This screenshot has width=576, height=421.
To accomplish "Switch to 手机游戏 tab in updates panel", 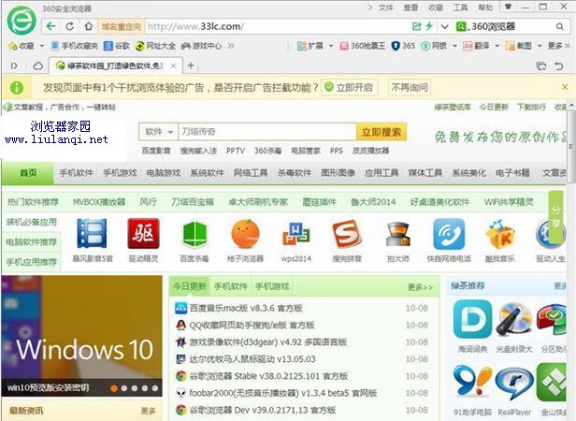I will coord(272,286).
